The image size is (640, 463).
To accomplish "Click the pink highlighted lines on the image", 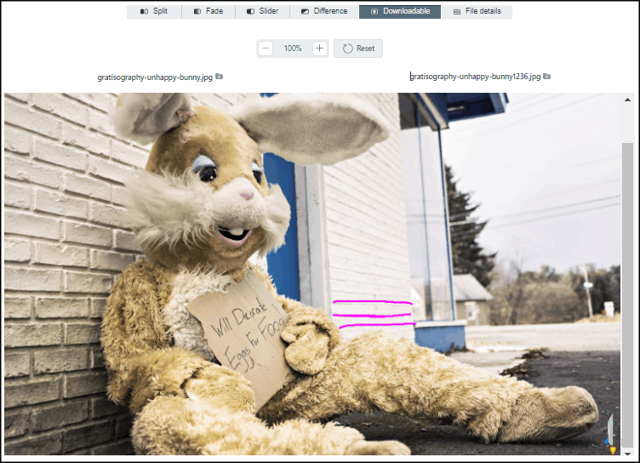I will [x=373, y=313].
